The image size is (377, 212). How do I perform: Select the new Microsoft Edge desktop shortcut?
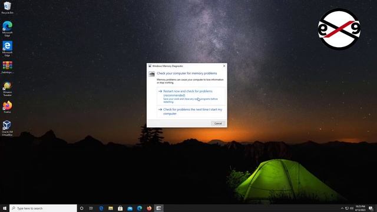pyautogui.click(x=8, y=29)
